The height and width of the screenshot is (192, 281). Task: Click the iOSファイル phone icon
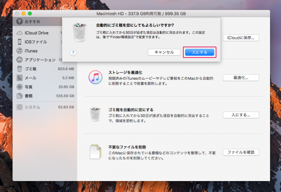(19, 42)
